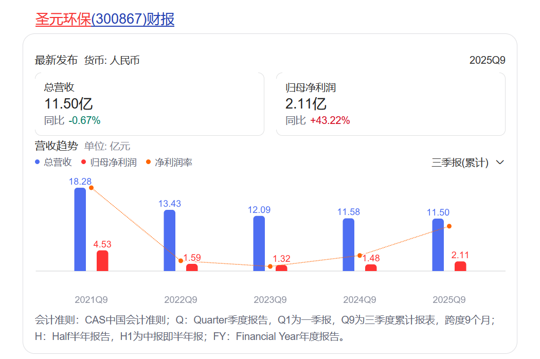Click the 2021Q9 axis label
Image resolution: width=540 pixels, height=359 pixels.
[x=91, y=300]
